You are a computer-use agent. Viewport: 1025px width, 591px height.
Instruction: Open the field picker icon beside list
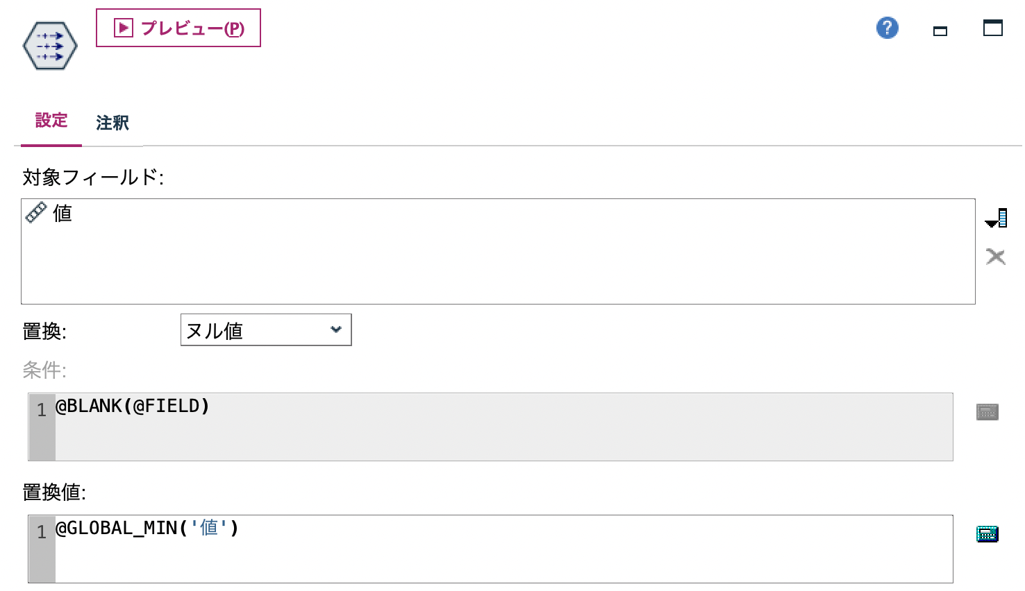tap(996, 219)
